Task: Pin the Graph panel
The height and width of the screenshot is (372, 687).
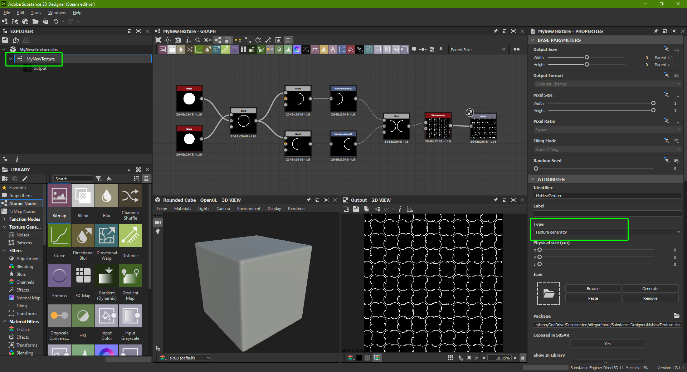Action: click(x=496, y=31)
